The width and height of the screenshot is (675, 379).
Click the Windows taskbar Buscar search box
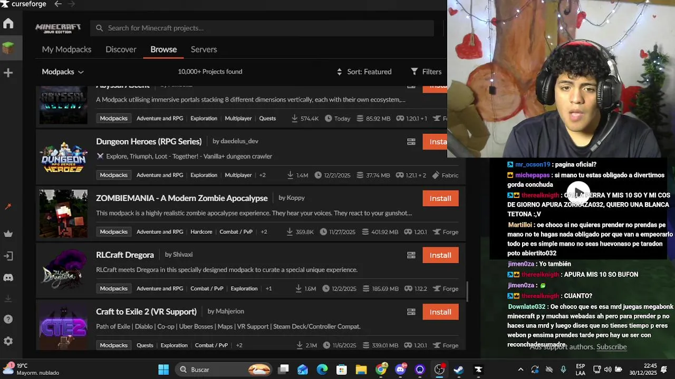pyautogui.click(x=224, y=370)
